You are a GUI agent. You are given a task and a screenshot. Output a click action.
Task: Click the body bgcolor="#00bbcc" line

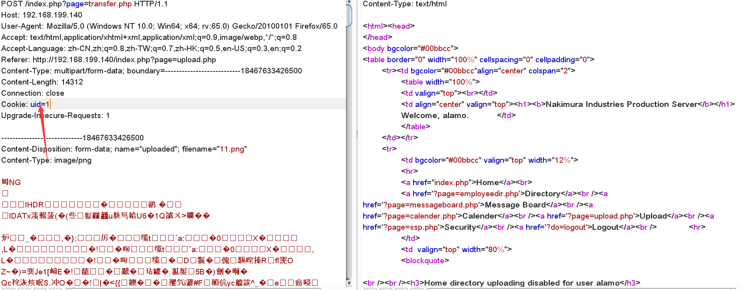coord(410,49)
